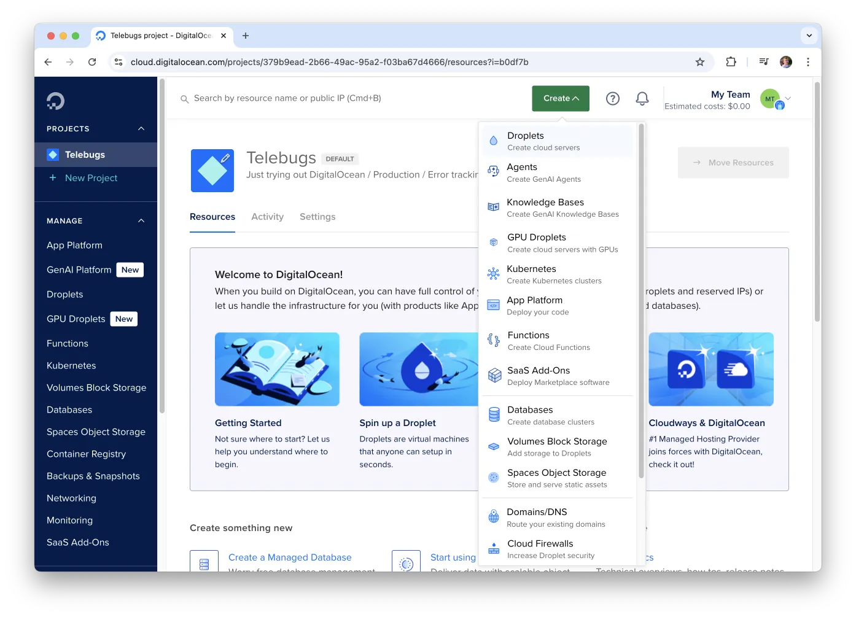Screen dimensions: 856x617
Task: Select the Functions Cloud Functions icon
Action: (493, 340)
